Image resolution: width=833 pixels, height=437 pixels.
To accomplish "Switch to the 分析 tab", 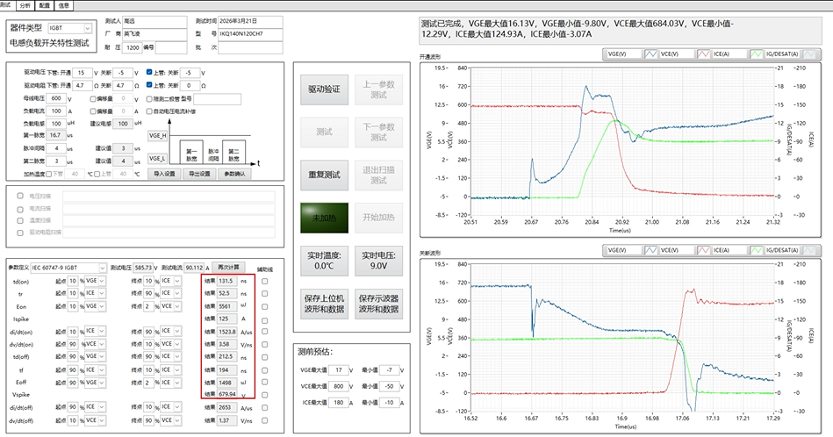I will [x=25, y=5].
